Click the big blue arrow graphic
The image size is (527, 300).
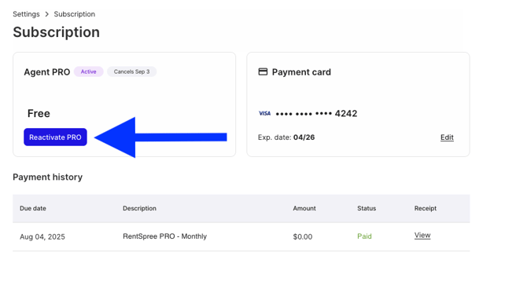160,137
